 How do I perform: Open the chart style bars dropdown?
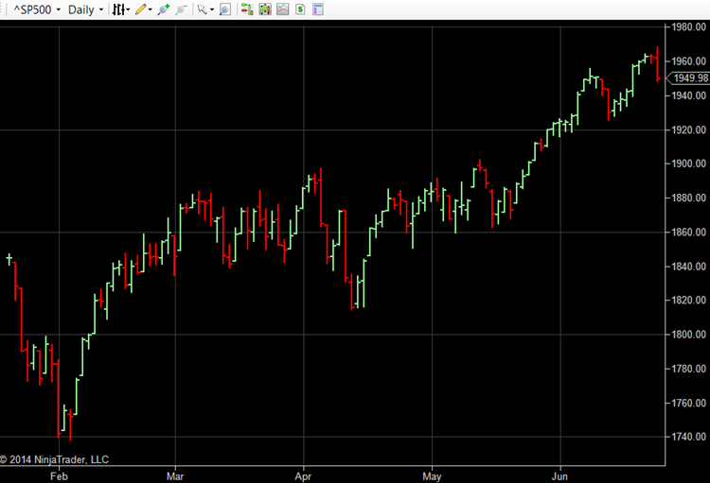[121, 9]
